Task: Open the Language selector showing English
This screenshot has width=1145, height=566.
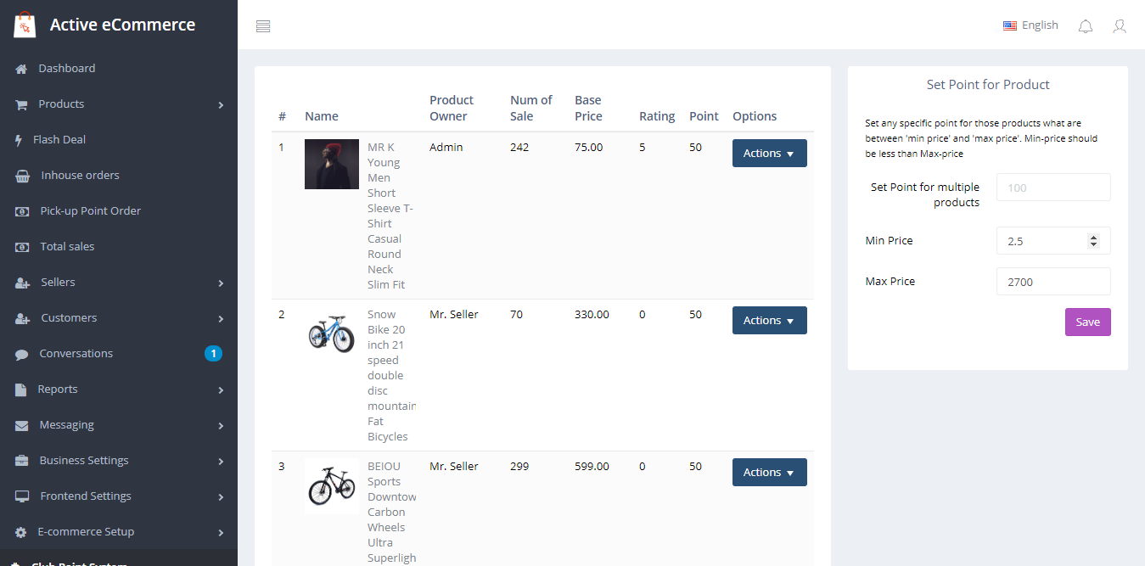Action: (1030, 25)
